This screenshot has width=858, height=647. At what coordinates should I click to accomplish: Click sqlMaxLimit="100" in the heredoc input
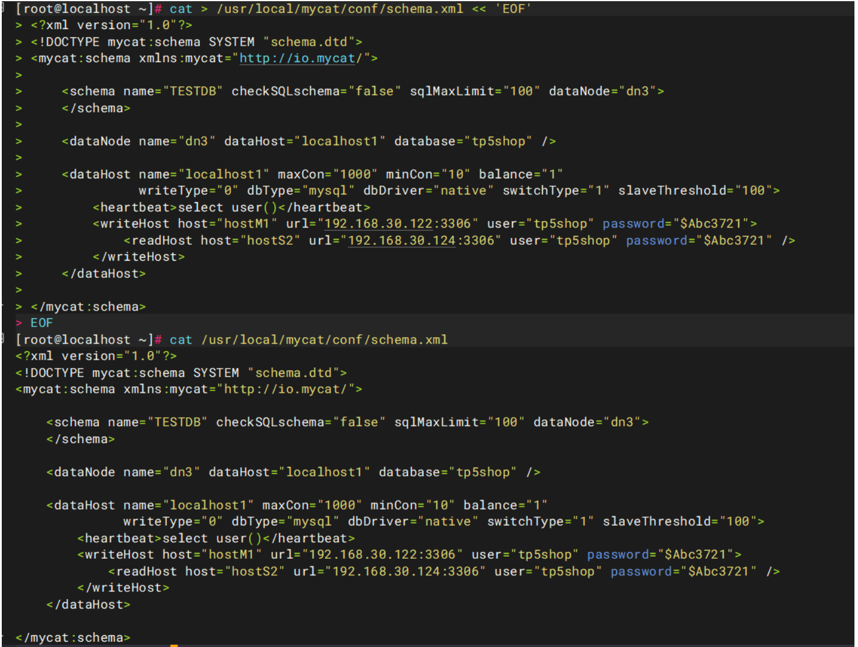click(x=475, y=91)
